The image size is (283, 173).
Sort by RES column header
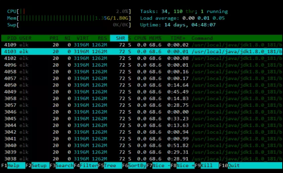click(x=102, y=38)
